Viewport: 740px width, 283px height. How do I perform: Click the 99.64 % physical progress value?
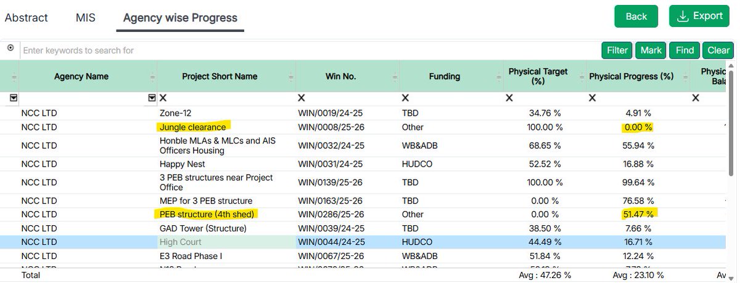coord(638,183)
